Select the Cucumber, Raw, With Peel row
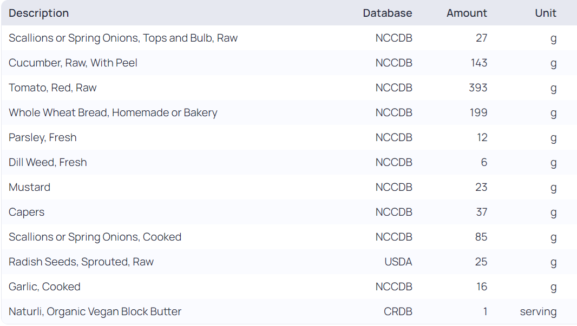Viewport: 577px width, 326px height. click(73, 63)
